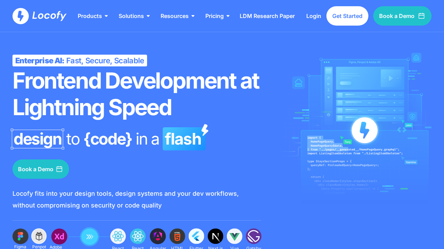The height and width of the screenshot is (249, 444).
Task: Click the Login menu item
Action: [314, 16]
